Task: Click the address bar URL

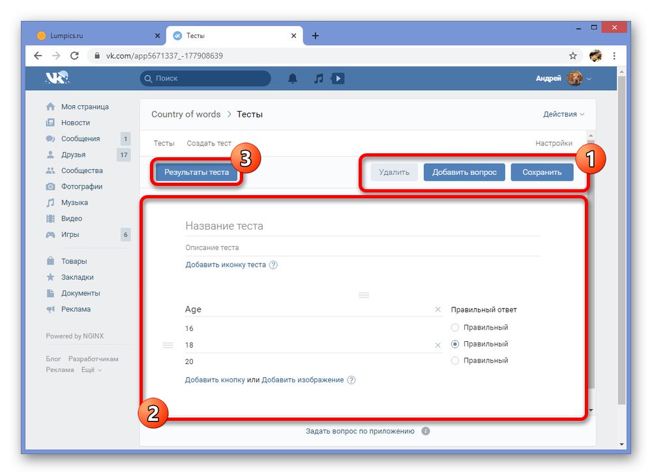Action: coord(164,55)
